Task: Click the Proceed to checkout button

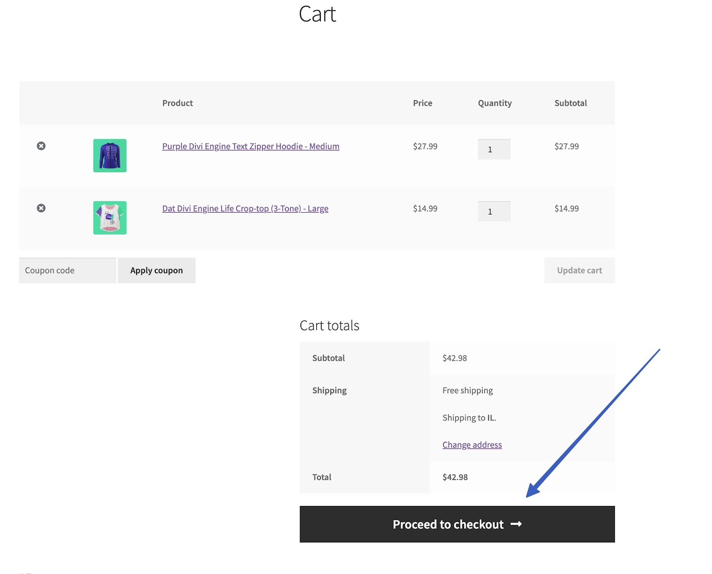Action: click(x=457, y=524)
